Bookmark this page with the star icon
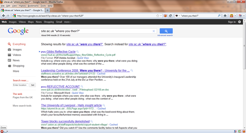Viewport: 246px width, 133px height. tap(158, 16)
